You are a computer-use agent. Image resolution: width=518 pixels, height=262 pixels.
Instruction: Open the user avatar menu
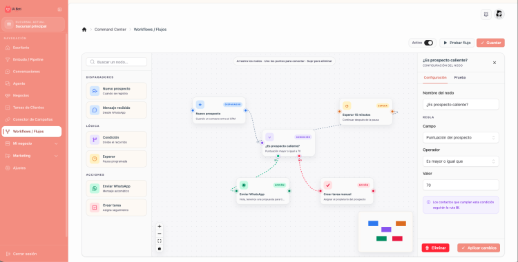(x=499, y=14)
